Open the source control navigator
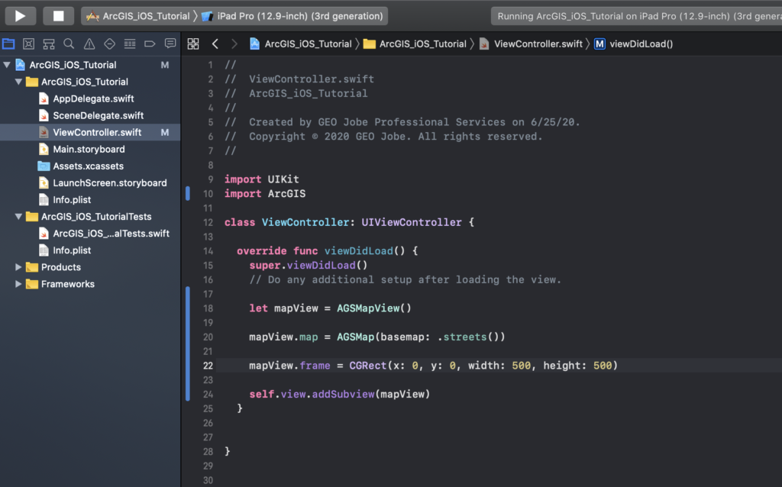This screenshot has height=487, width=782. click(28, 44)
